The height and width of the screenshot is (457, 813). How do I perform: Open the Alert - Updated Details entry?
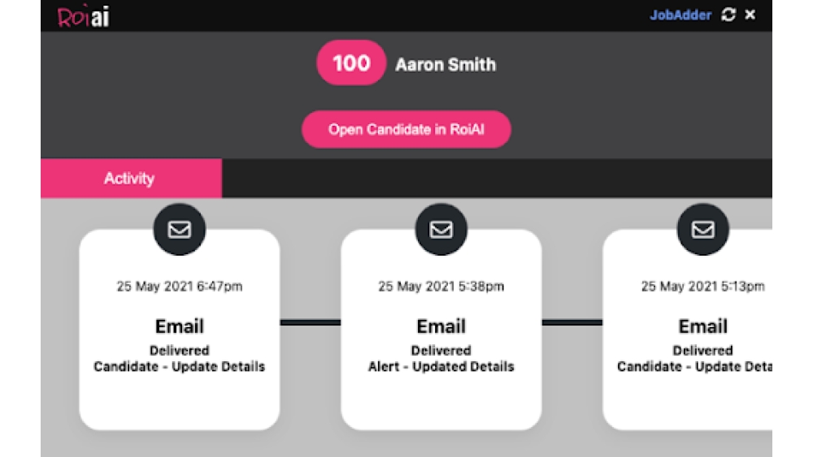pyautogui.click(x=441, y=367)
